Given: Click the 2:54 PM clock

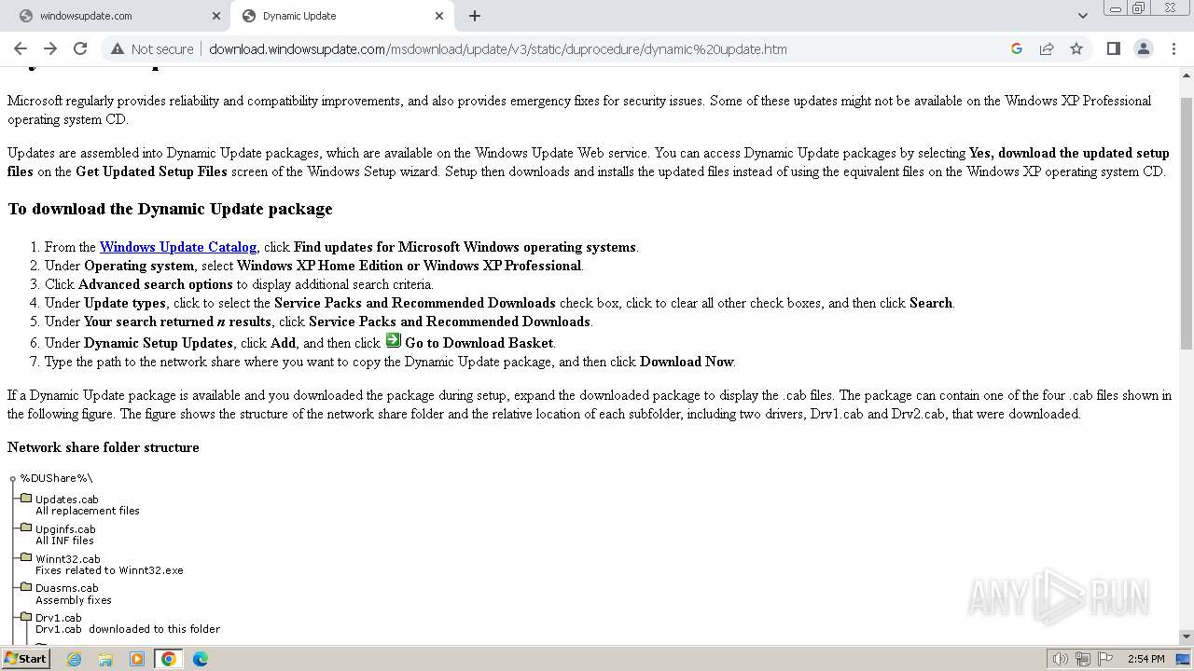Looking at the screenshot, I should [x=1145, y=659].
